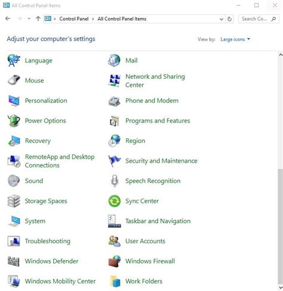
Task: Open the Taskbar and Navigation link
Action: click(x=158, y=221)
